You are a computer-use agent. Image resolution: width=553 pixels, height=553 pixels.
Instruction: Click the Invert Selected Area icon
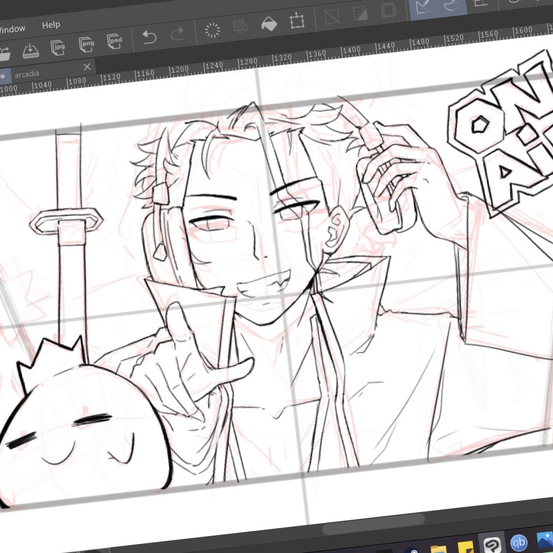(x=360, y=14)
